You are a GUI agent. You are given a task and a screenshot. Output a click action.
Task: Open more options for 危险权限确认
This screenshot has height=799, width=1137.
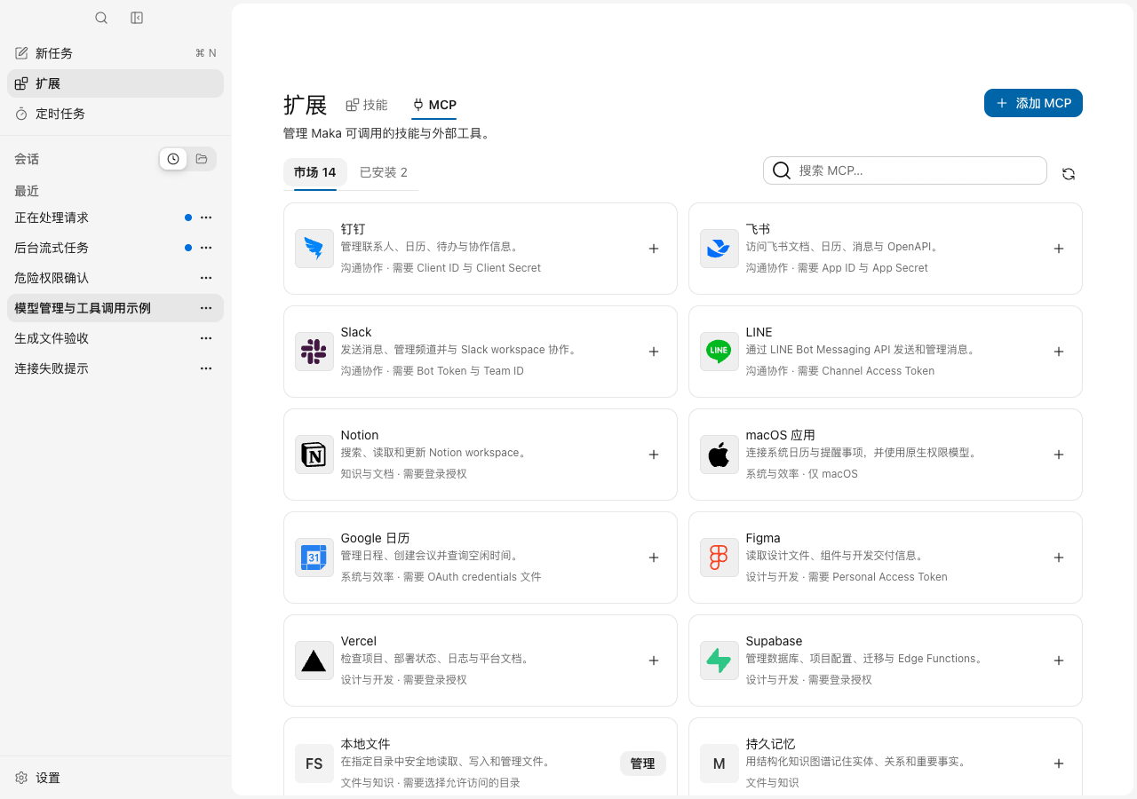click(x=206, y=278)
